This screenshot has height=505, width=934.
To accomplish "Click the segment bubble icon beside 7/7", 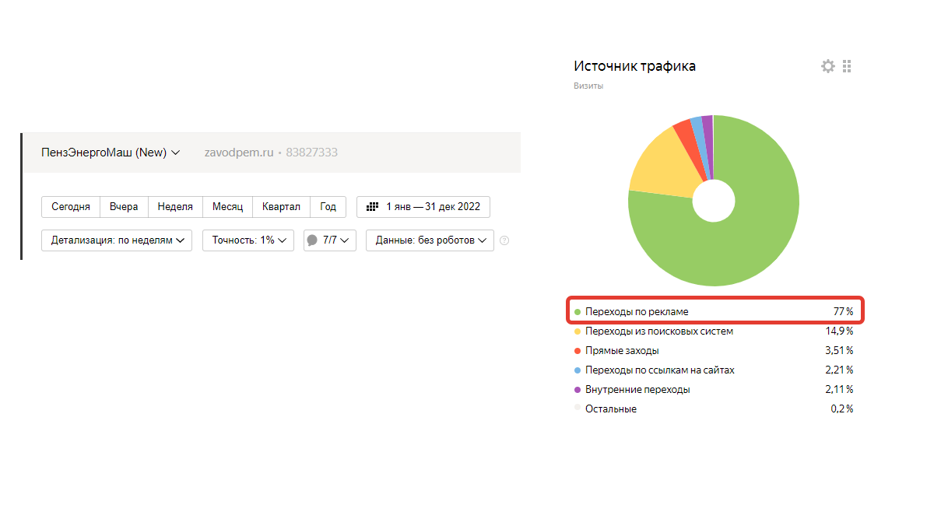I will point(312,240).
